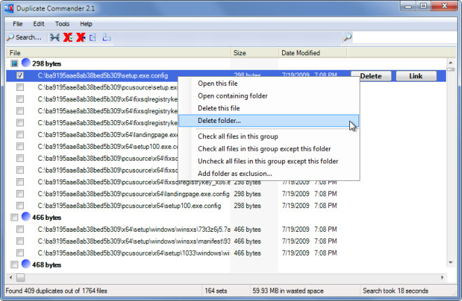Select the winsxs\73t3z6j5.7a file path
The height and width of the screenshot is (301, 462).
coord(134,229)
